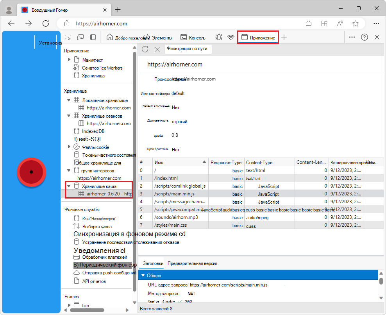This screenshot has height=315, width=386.
Task: Expand the Манифест tree item
Action: (x=69, y=60)
